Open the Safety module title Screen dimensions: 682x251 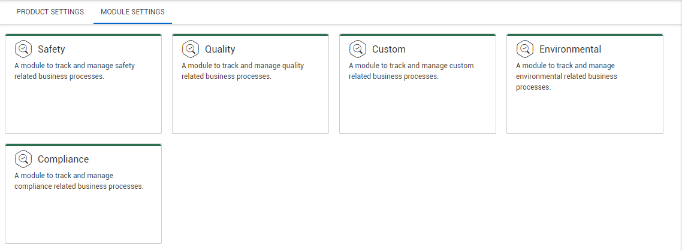point(51,50)
